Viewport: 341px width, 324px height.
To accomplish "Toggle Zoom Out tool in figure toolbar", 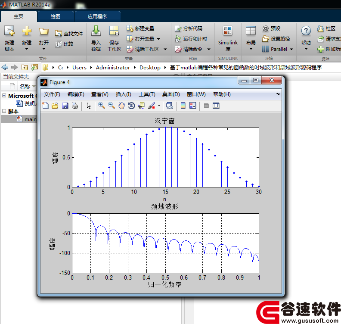I will point(112,106).
